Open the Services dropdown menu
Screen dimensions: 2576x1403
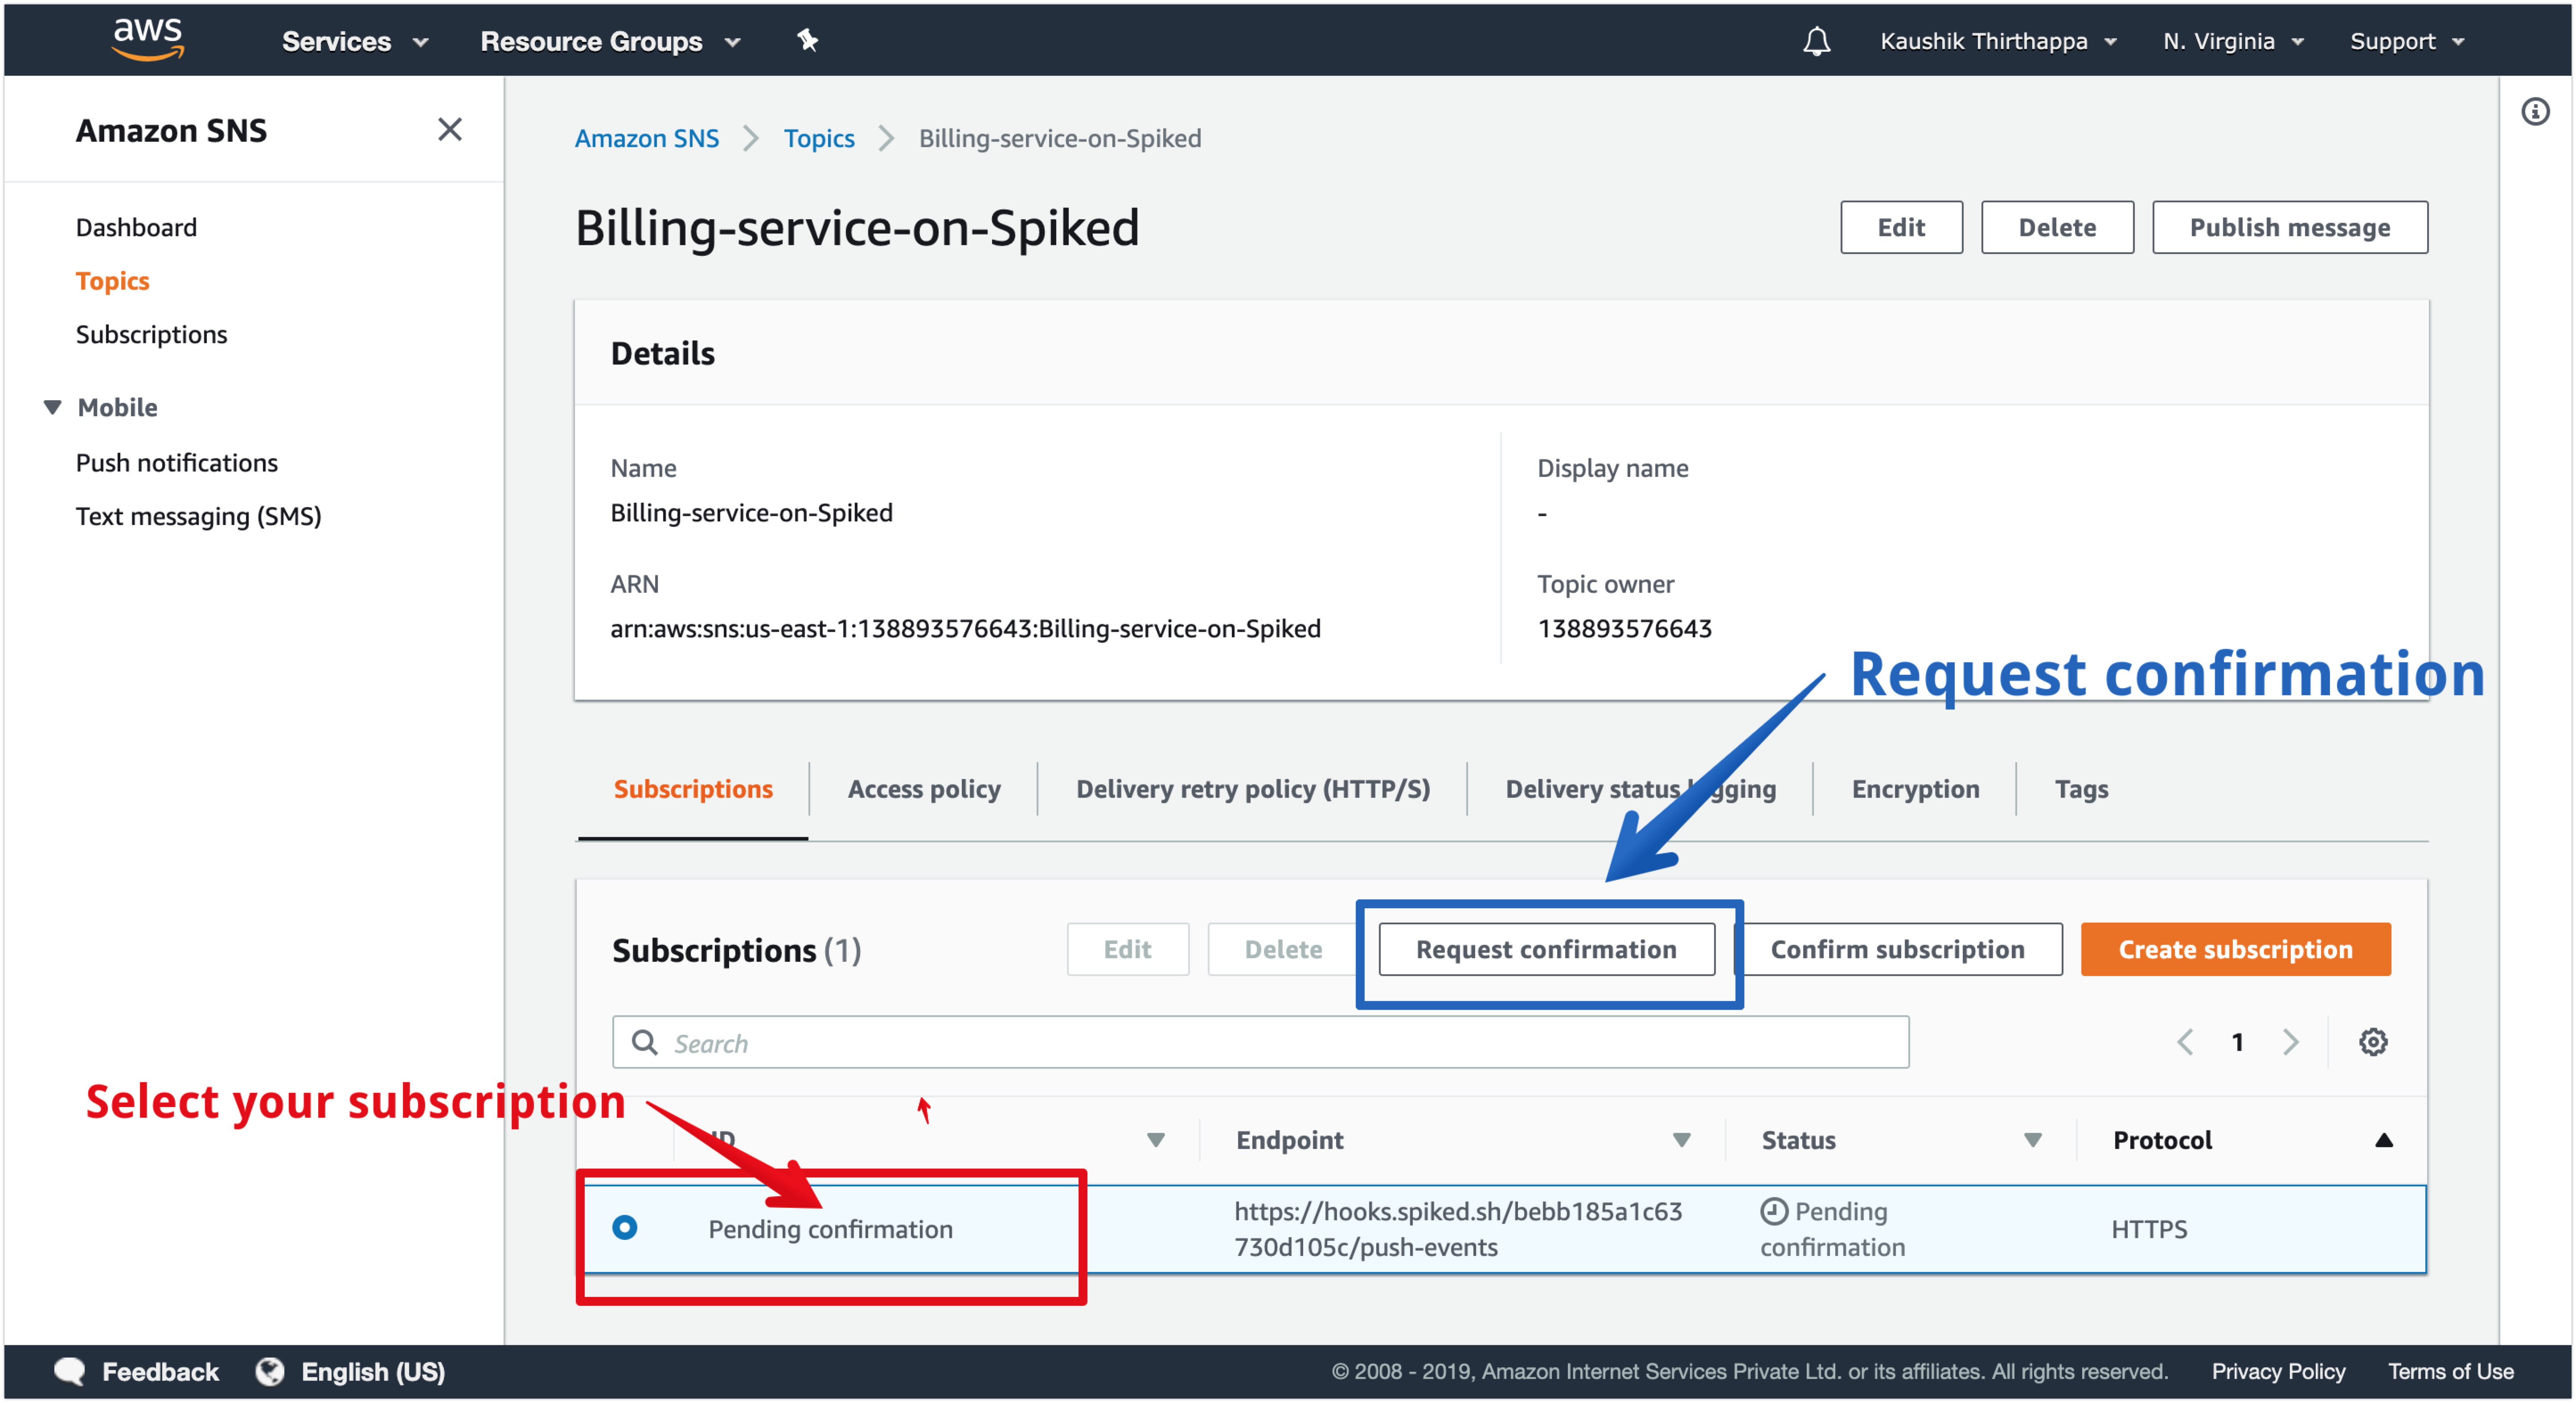355,41
